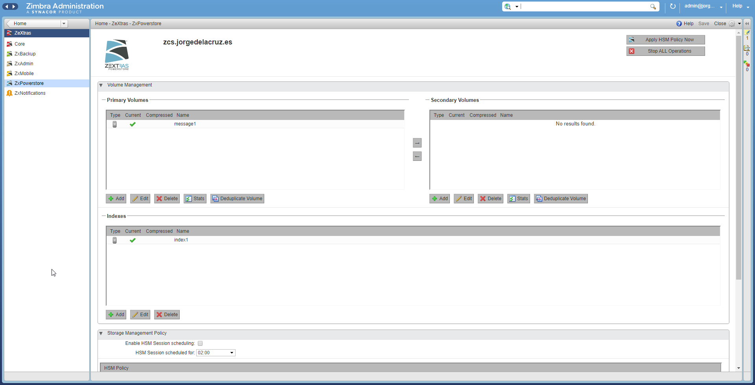Select ZxPowerstore in the sidebar

point(47,83)
